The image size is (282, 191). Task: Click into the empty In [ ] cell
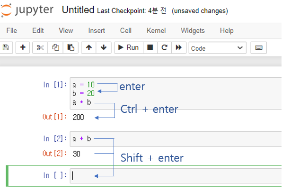(176, 176)
